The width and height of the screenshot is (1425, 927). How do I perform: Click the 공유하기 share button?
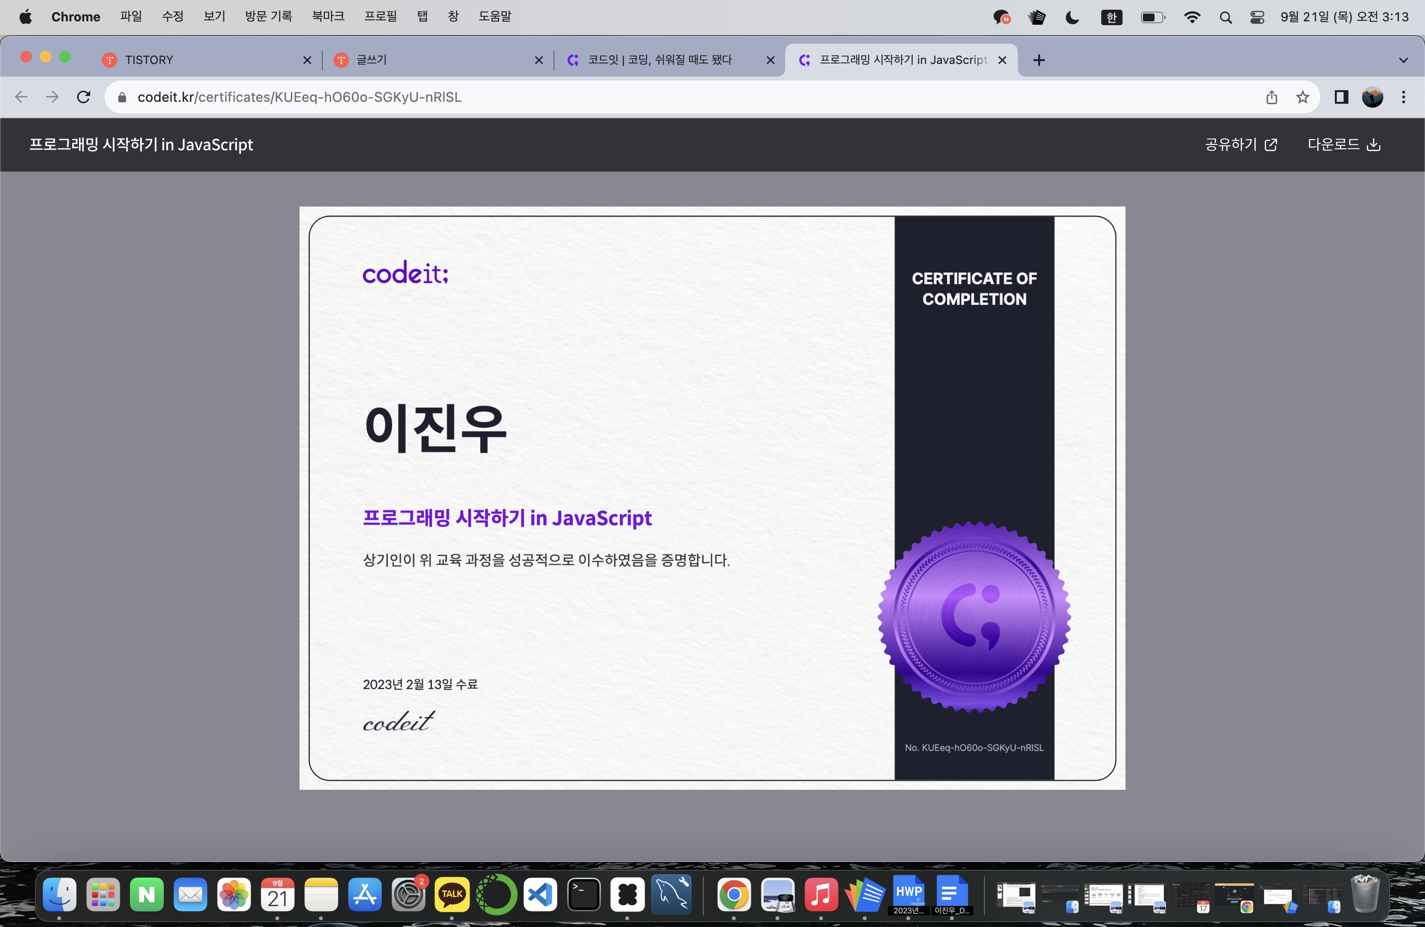point(1241,144)
